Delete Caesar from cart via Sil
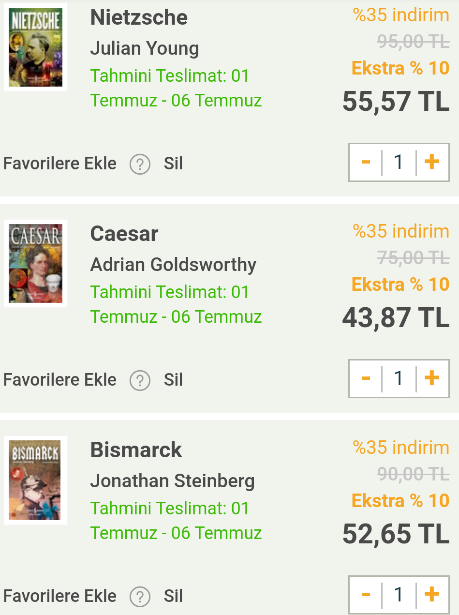 tap(173, 380)
